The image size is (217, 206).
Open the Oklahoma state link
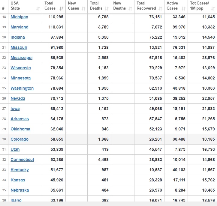20,129
